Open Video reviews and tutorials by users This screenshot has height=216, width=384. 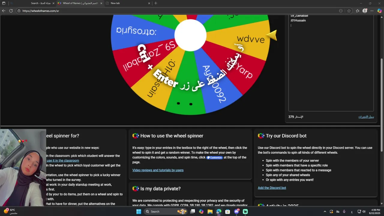point(158,170)
